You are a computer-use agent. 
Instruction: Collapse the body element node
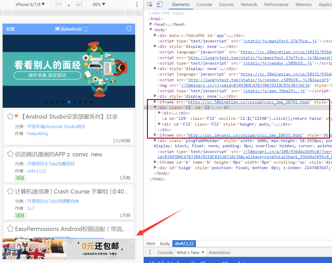(x=151, y=29)
